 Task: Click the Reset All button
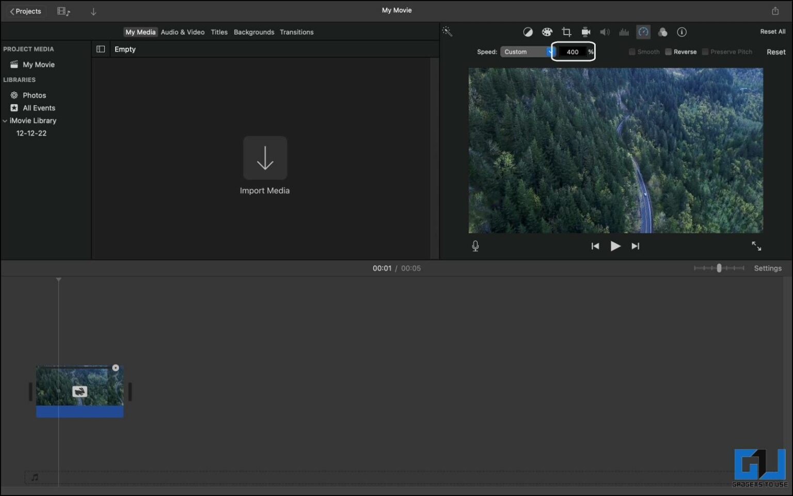click(x=772, y=31)
